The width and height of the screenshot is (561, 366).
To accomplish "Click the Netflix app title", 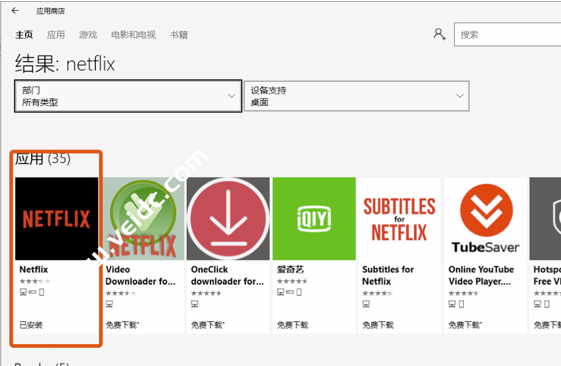I will click(34, 270).
